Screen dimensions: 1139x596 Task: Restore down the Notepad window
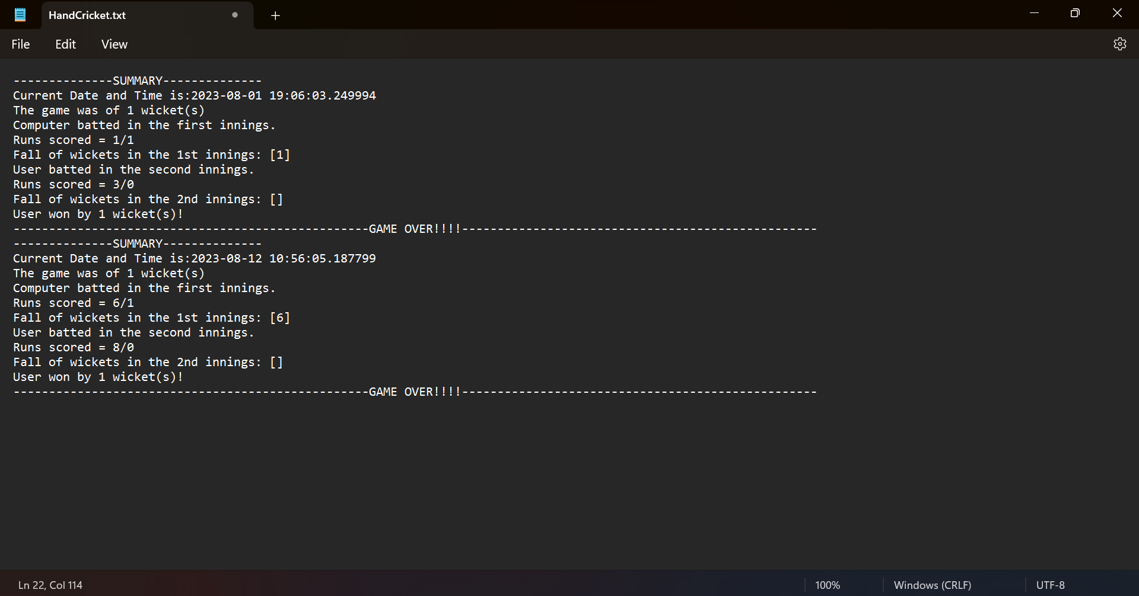point(1075,13)
